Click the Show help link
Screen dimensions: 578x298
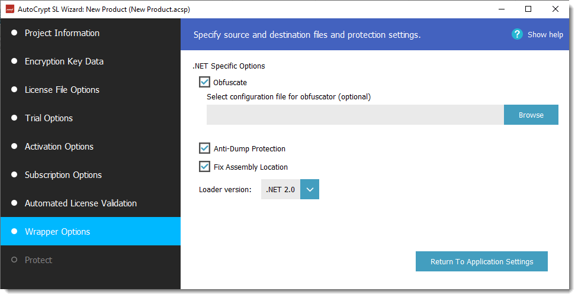[545, 34]
